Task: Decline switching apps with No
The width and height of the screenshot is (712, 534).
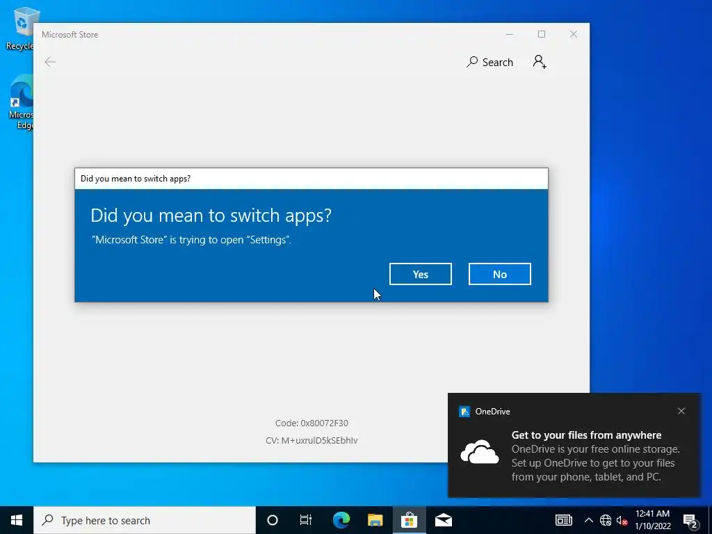Action: pos(499,274)
